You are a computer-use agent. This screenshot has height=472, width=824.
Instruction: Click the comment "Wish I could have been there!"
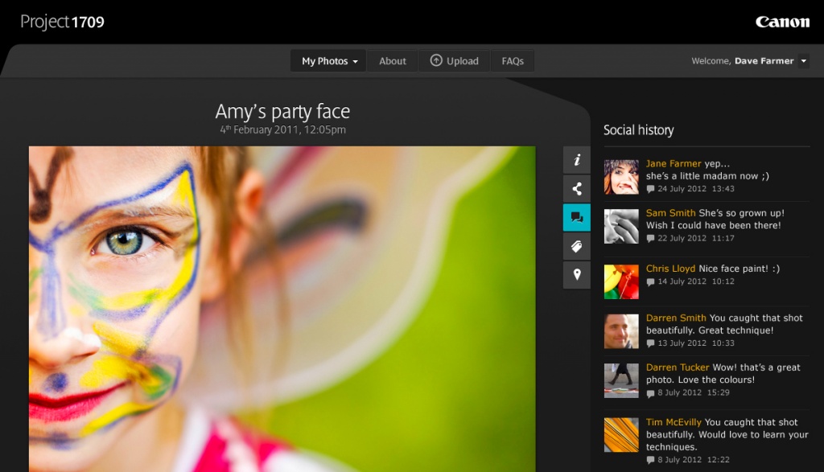[x=713, y=225]
